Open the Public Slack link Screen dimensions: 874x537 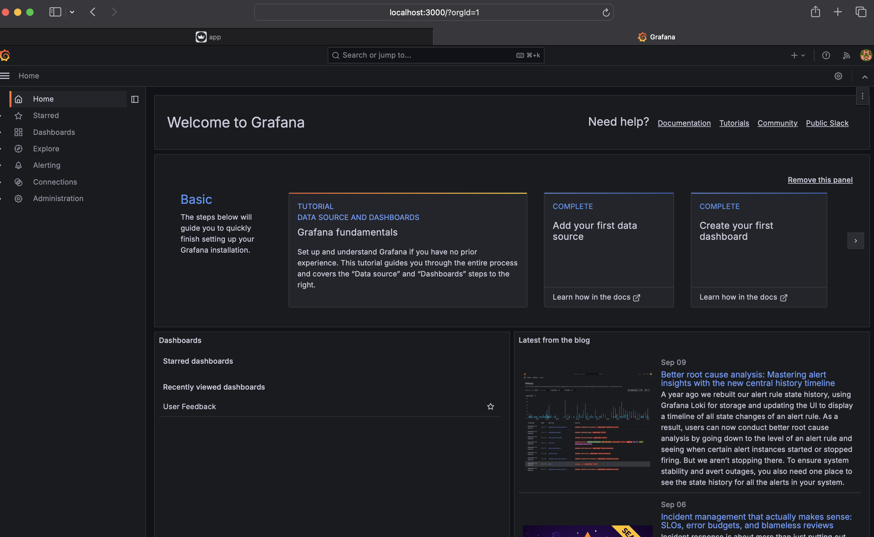(x=827, y=123)
